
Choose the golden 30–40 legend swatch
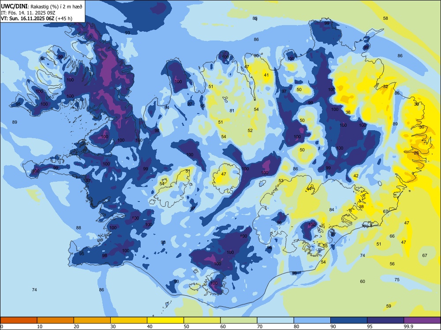129,320
